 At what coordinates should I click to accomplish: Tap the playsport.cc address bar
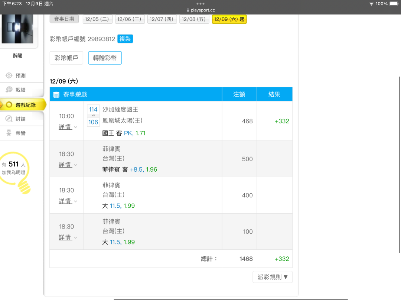coord(200,10)
